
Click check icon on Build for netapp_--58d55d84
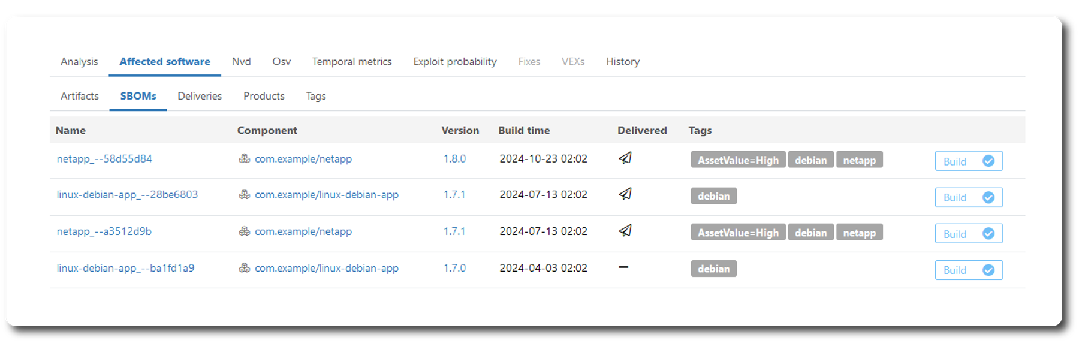[988, 161]
